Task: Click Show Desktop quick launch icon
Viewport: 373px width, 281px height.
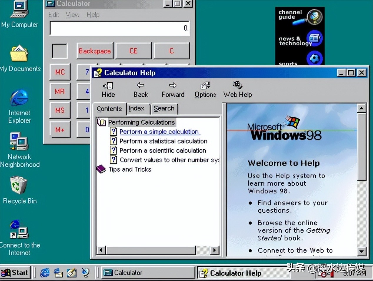Action: tap(71, 273)
